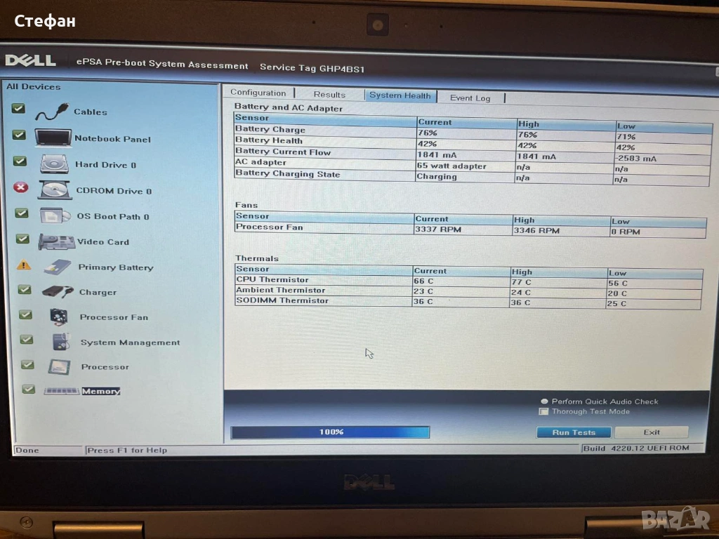Select the CDROM Drive 0 icon
The width and height of the screenshot is (719, 539).
point(55,189)
